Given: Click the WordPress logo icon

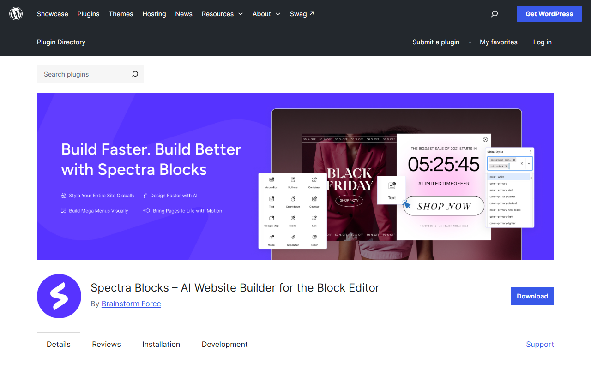Looking at the screenshot, I should (16, 14).
